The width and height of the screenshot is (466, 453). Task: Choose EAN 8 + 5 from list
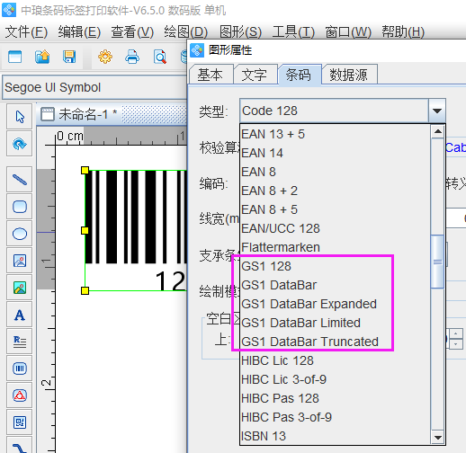coord(336,209)
